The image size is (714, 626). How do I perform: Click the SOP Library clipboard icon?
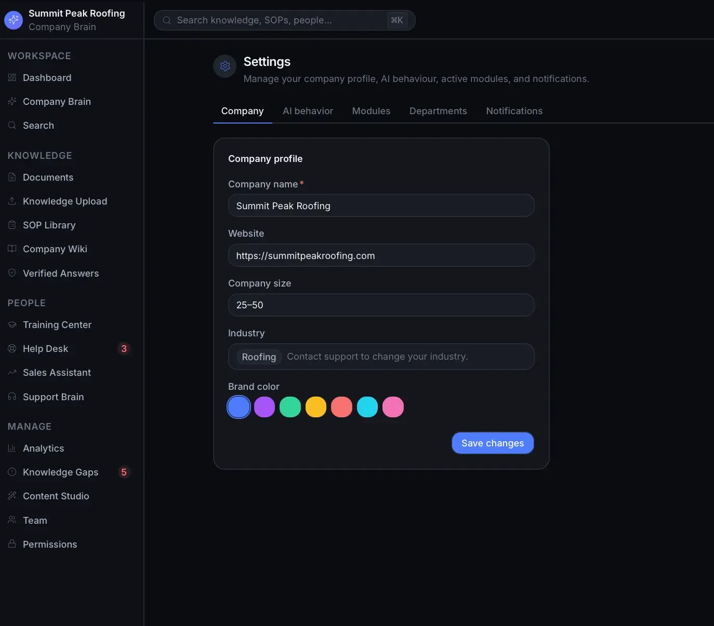coord(12,225)
